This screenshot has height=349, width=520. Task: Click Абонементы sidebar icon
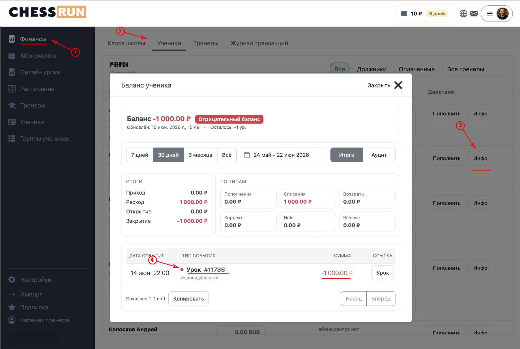pos(12,56)
